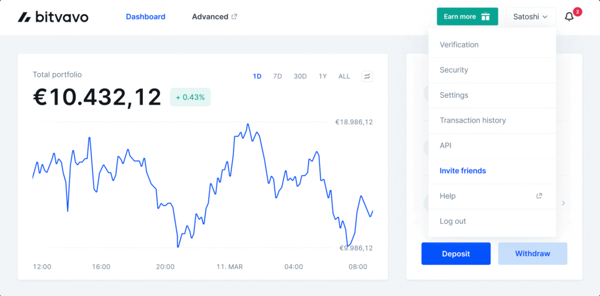Click the external link icon beside Help

539,196
